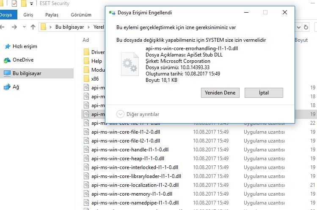Image resolution: width=317 pixels, height=210 pixels.
Task: Select api-ms-win-core-interlocked-l1-1-0.dll
Action: [135, 167]
